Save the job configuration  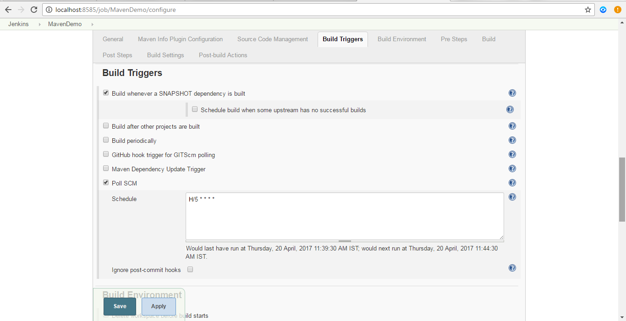click(120, 306)
